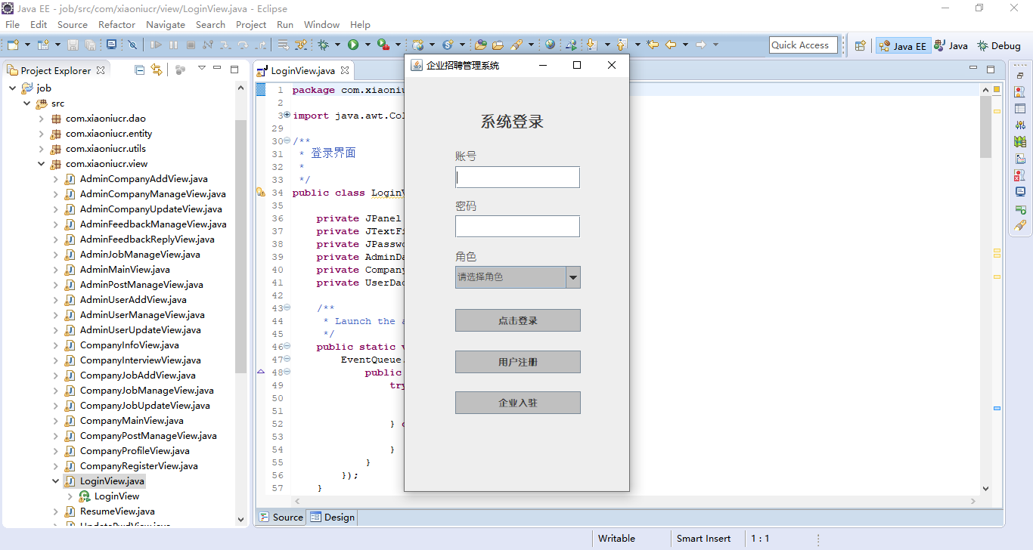Click Restore icon in right trim bar

click(x=1020, y=76)
